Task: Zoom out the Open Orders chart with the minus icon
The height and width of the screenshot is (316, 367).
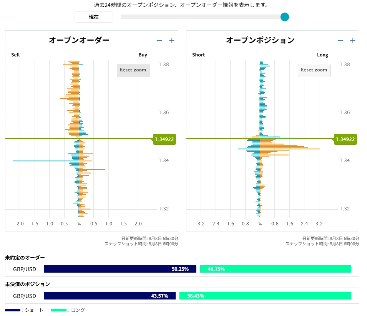Action: point(159,40)
